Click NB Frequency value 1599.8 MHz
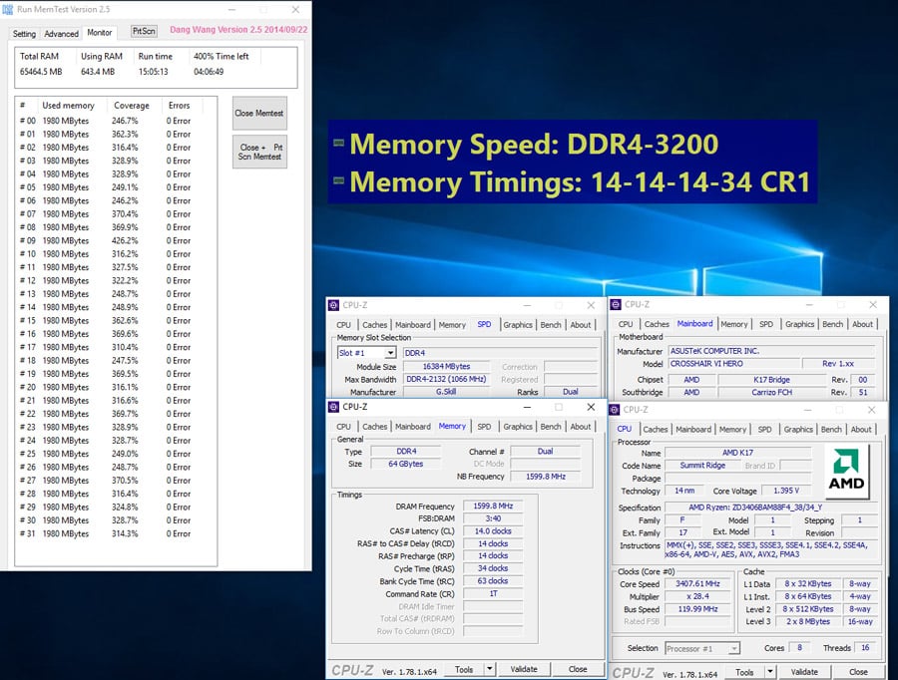Screen dimensions: 898x680 546,477
